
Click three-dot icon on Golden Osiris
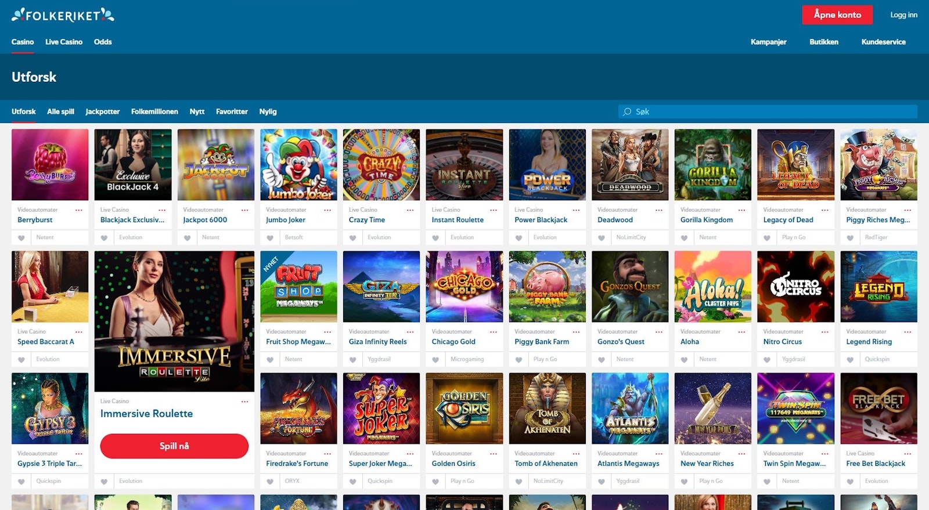493,454
